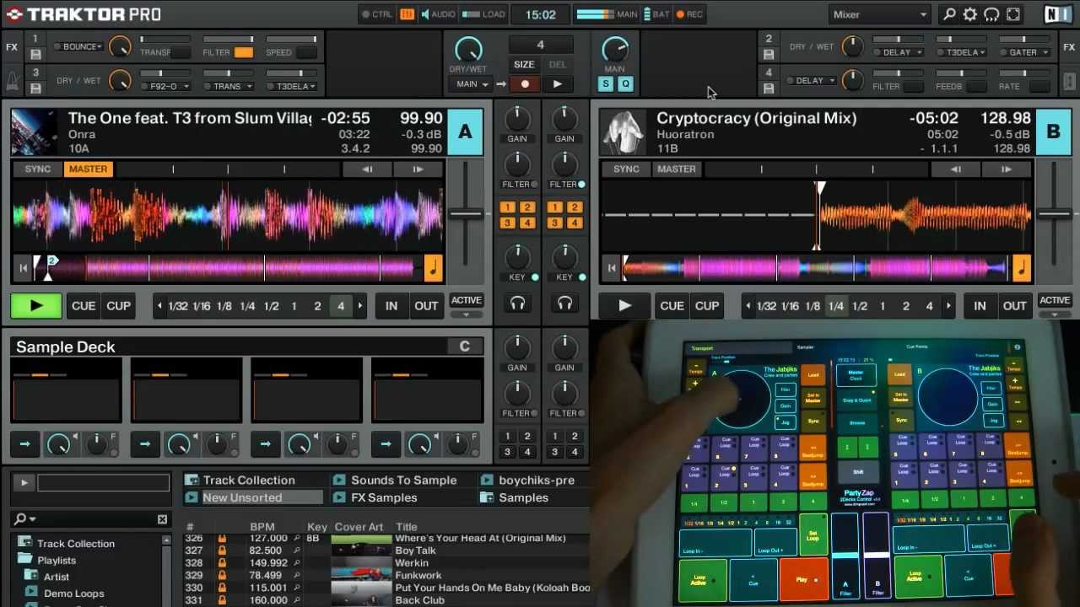The image size is (1080, 607).
Task: Toggle ACTIVE loop on Deck A
Action: (466, 300)
